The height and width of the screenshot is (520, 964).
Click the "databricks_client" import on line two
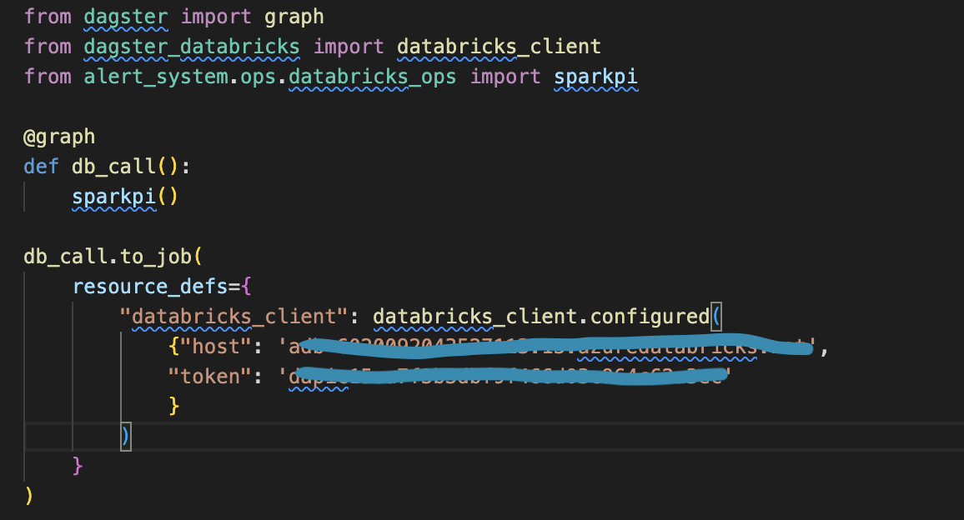(499, 47)
